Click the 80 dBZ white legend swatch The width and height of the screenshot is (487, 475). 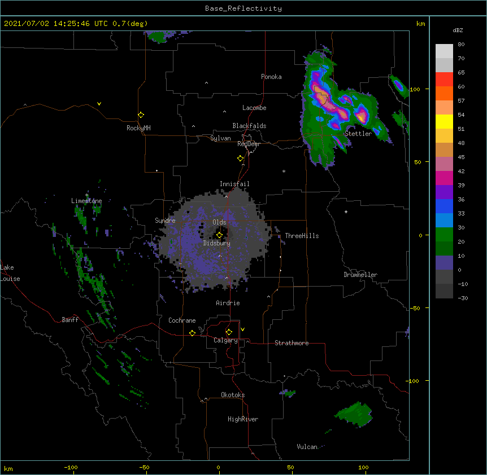(x=444, y=51)
